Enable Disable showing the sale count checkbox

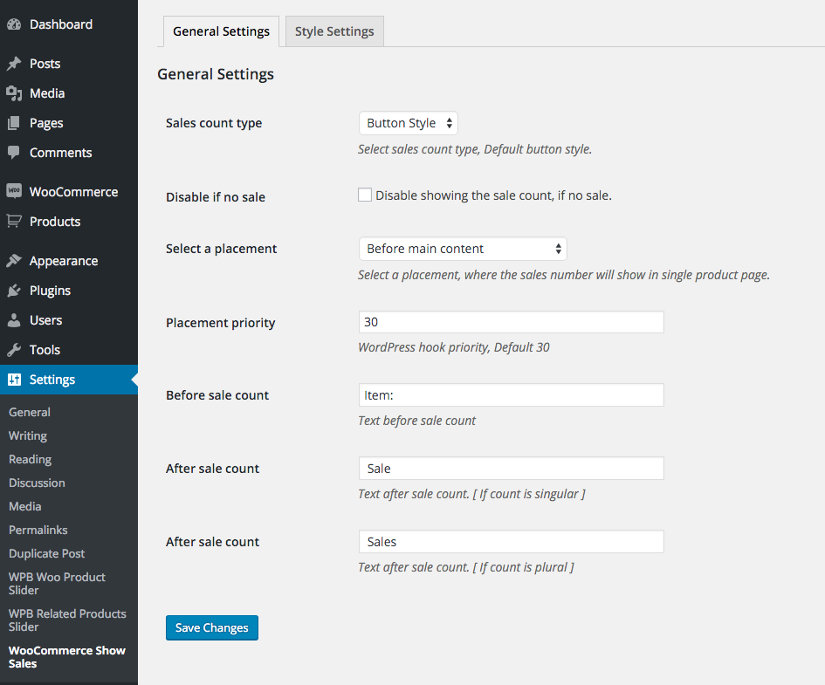point(365,195)
